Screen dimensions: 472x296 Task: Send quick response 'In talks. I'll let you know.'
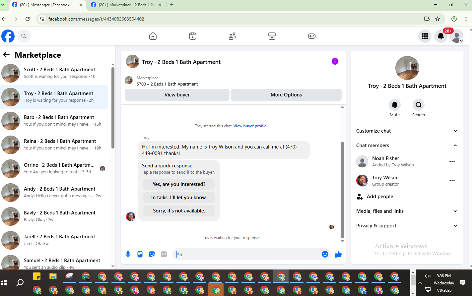(179, 198)
